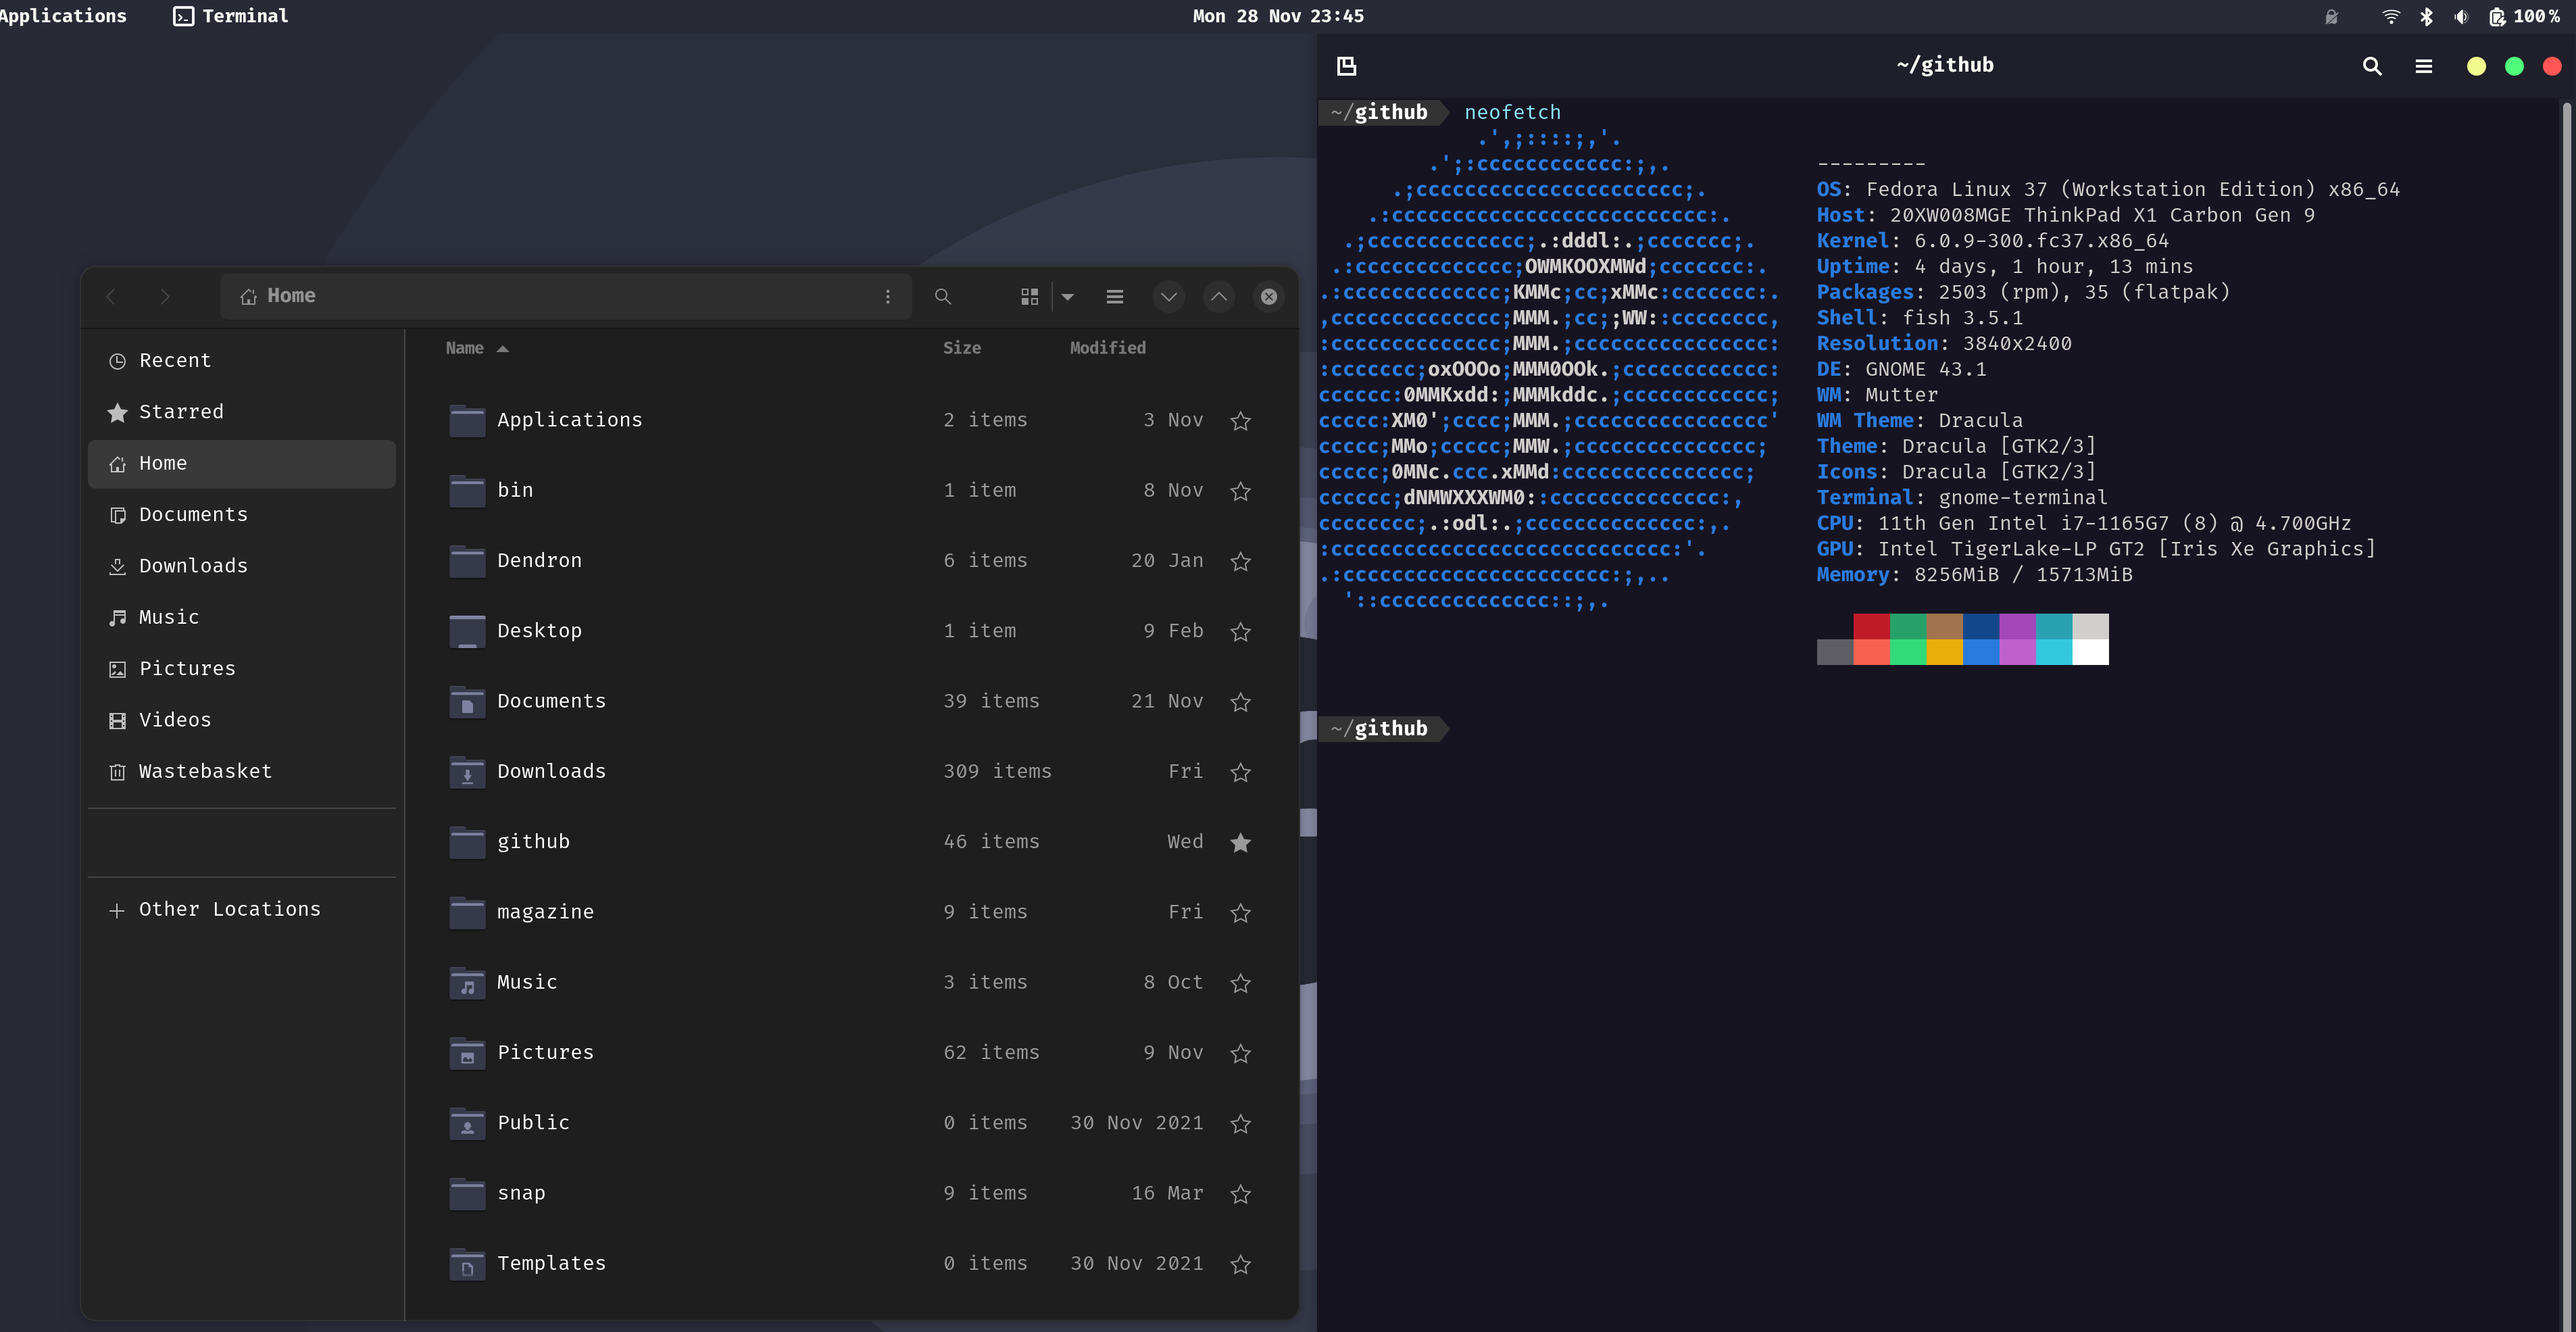Unstar the github folder
2576x1332 pixels.
[x=1241, y=843]
